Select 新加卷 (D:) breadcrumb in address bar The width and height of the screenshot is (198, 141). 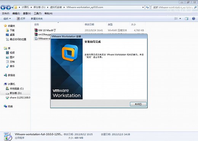point(40,7)
